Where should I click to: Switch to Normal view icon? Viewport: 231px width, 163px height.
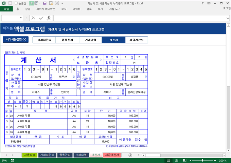pos(168,161)
